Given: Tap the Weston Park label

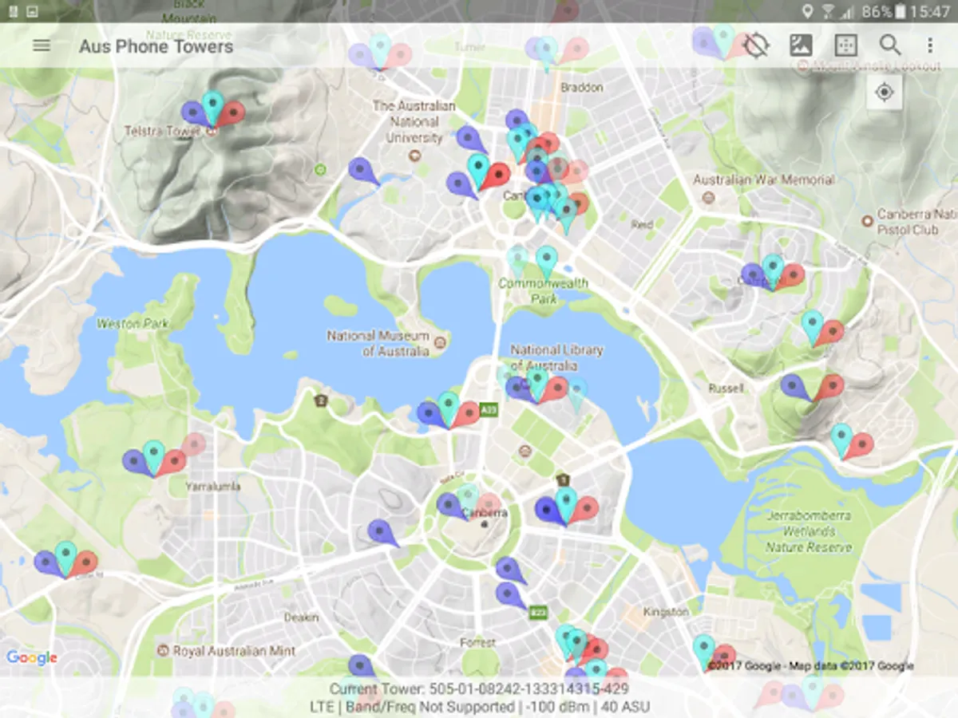Looking at the screenshot, I should point(132,324).
